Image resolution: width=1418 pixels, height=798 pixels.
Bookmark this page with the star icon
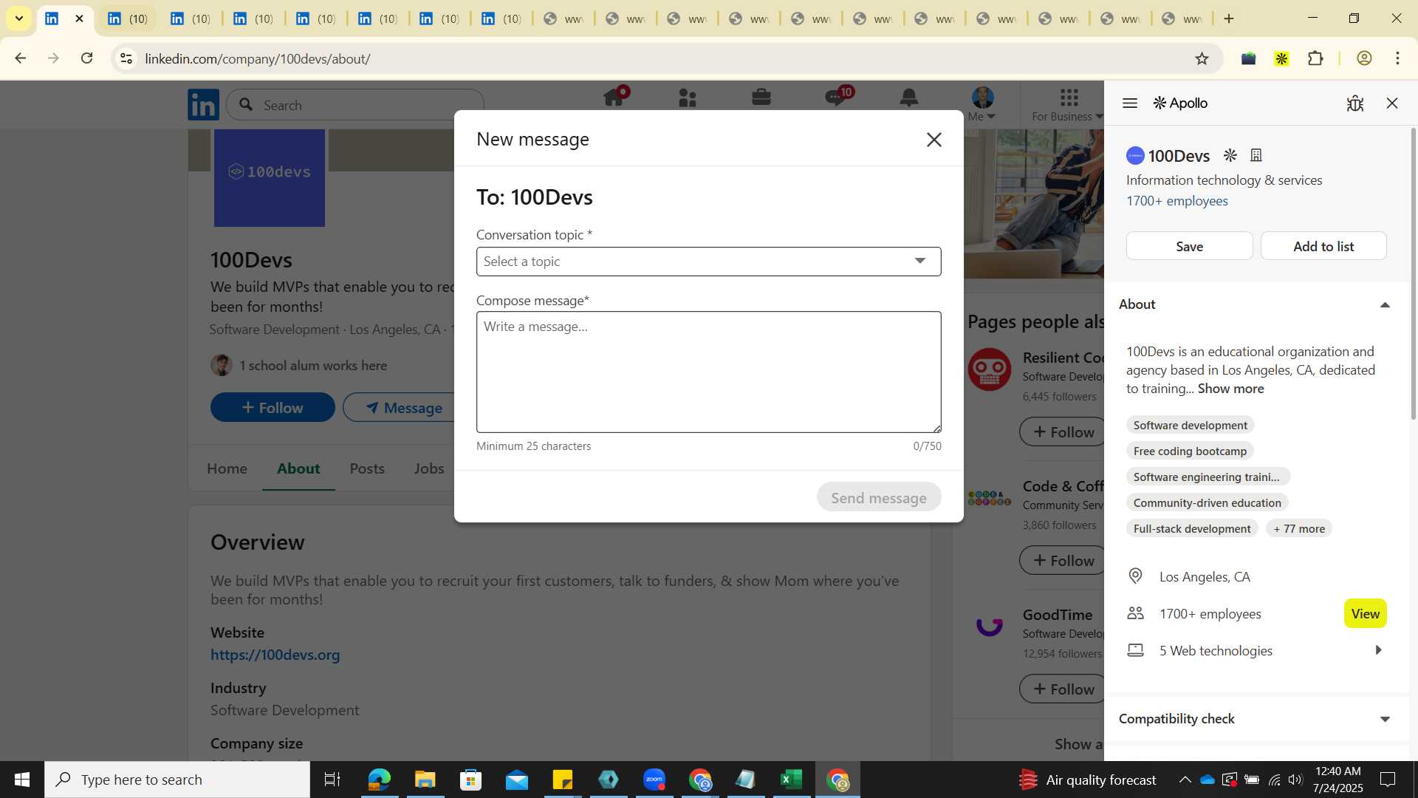pos(1202,58)
